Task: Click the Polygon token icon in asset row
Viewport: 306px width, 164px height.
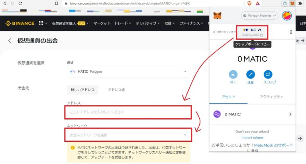Action: (x=217, y=114)
